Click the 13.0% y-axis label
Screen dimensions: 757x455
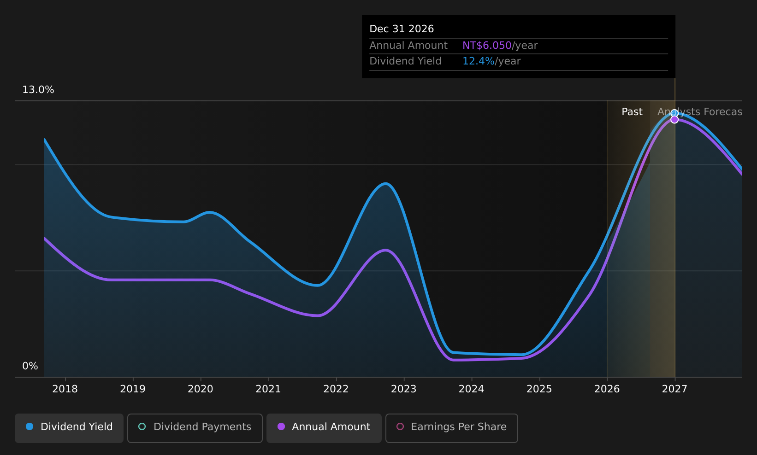click(x=38, y=90)
